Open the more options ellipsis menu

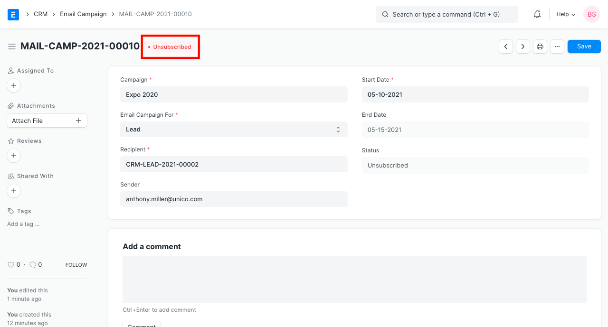[x=557, y=46]
